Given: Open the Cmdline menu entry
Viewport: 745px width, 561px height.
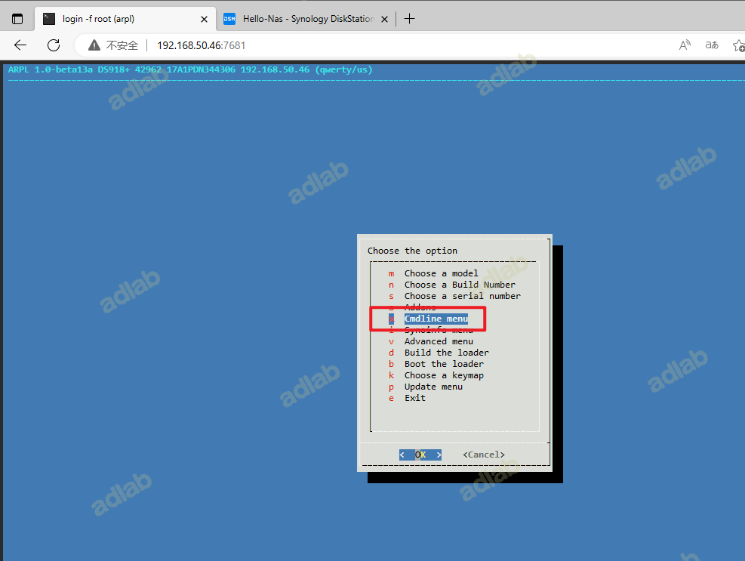Looking at the screenshot, I should tap(436, 319).
